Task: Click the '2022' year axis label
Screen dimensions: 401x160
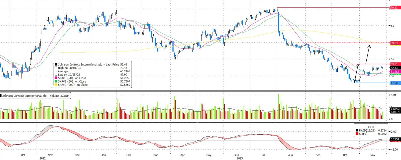Action: [43, 158]
